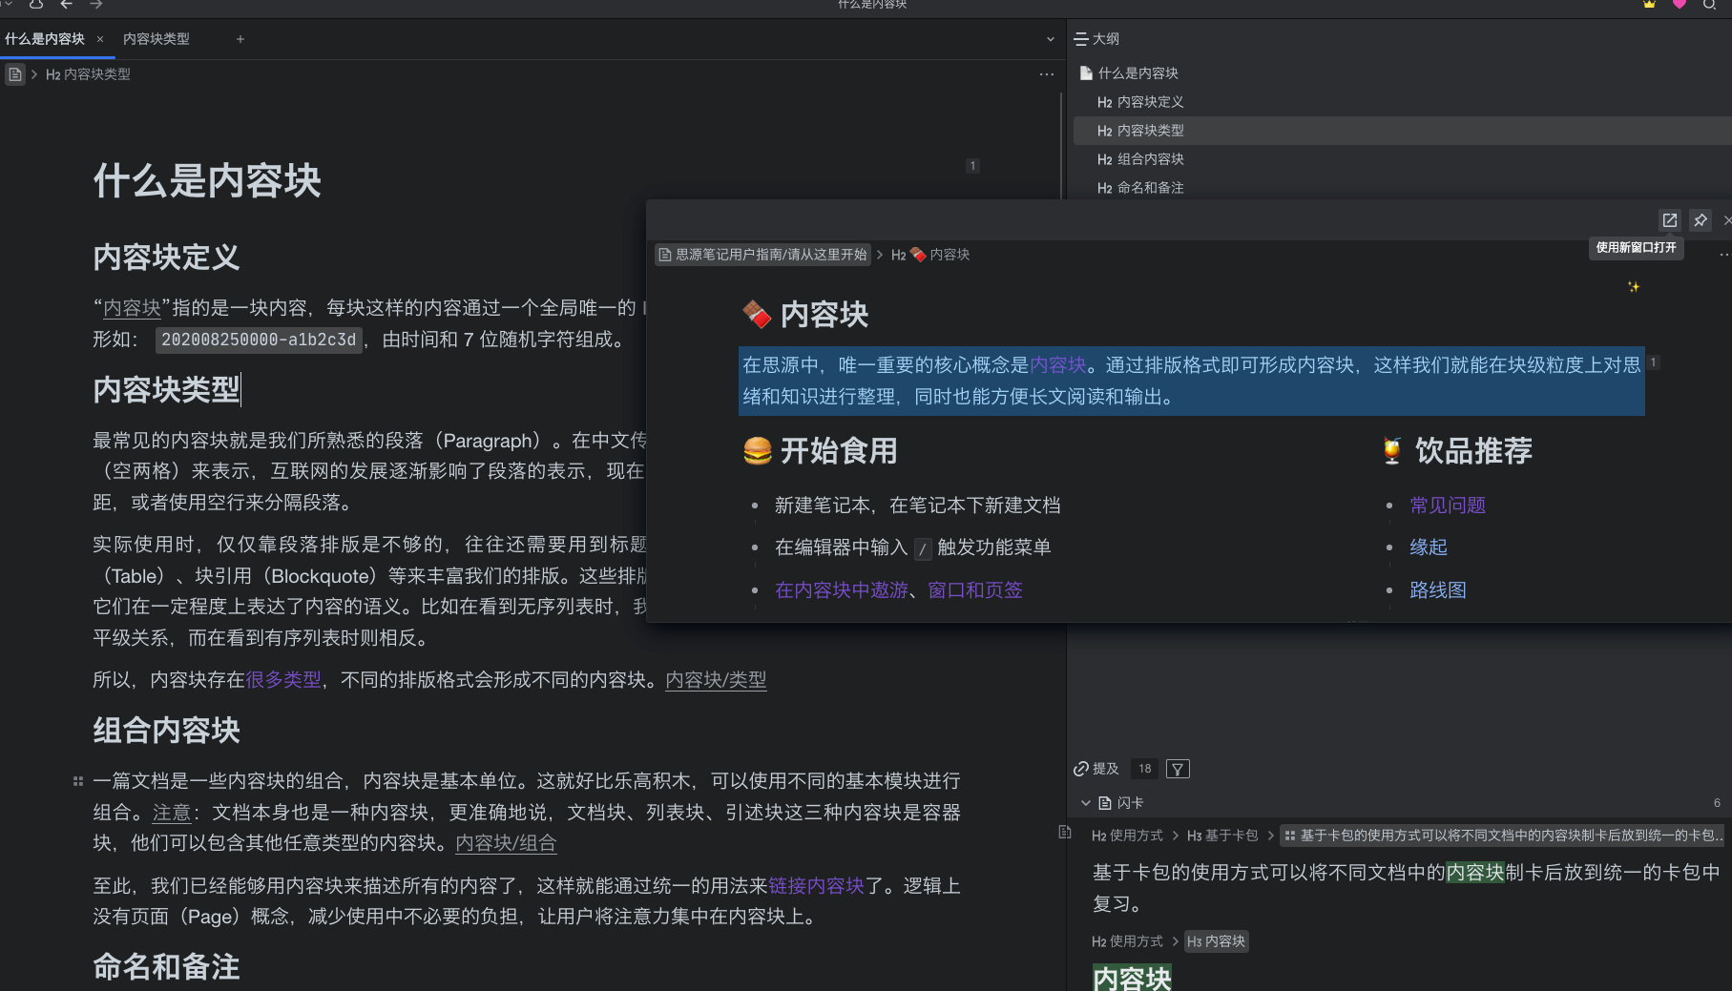
Task: Click the plus icon to add tab
Action: (x=240, y=39)
